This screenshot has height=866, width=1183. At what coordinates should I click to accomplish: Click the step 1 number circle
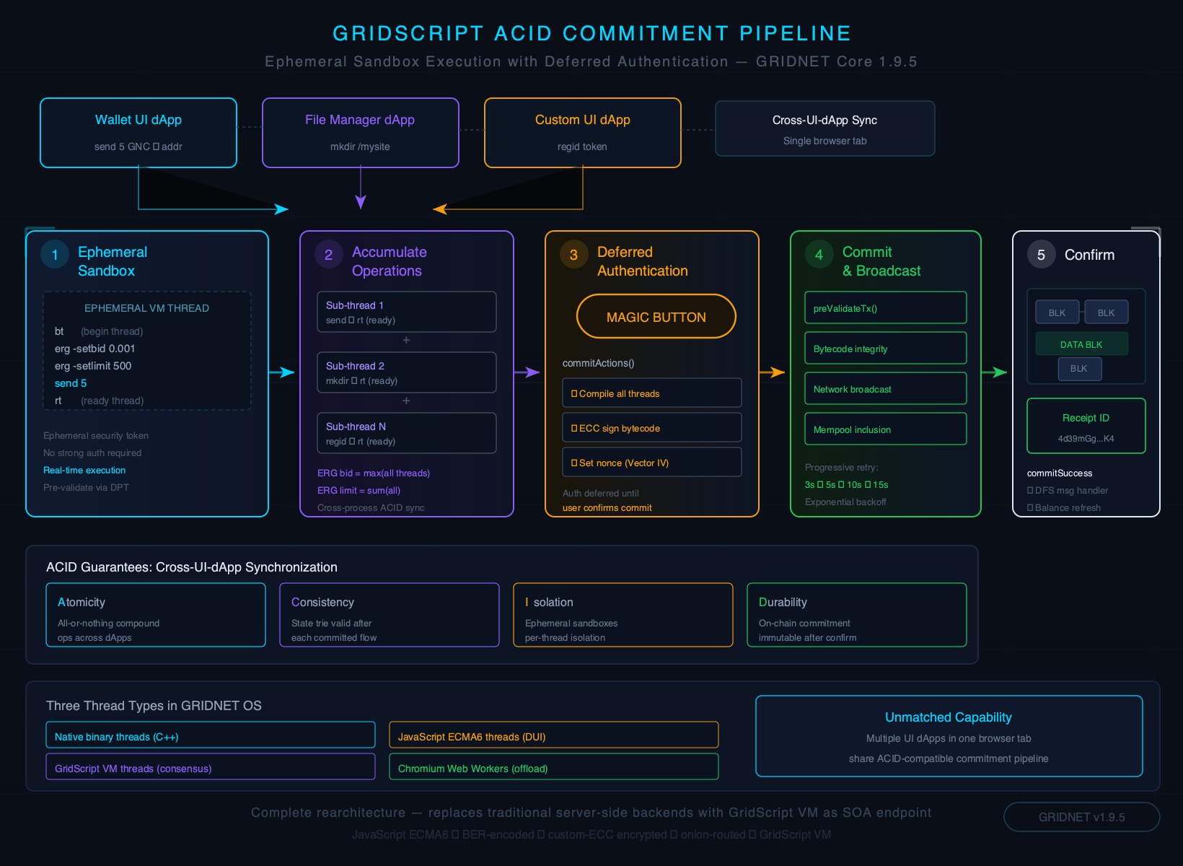click(55, 255)
